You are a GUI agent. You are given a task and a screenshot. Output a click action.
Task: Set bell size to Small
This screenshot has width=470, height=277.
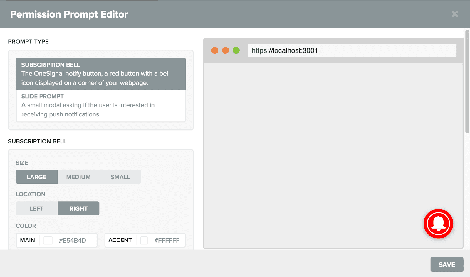click(120, 177)
